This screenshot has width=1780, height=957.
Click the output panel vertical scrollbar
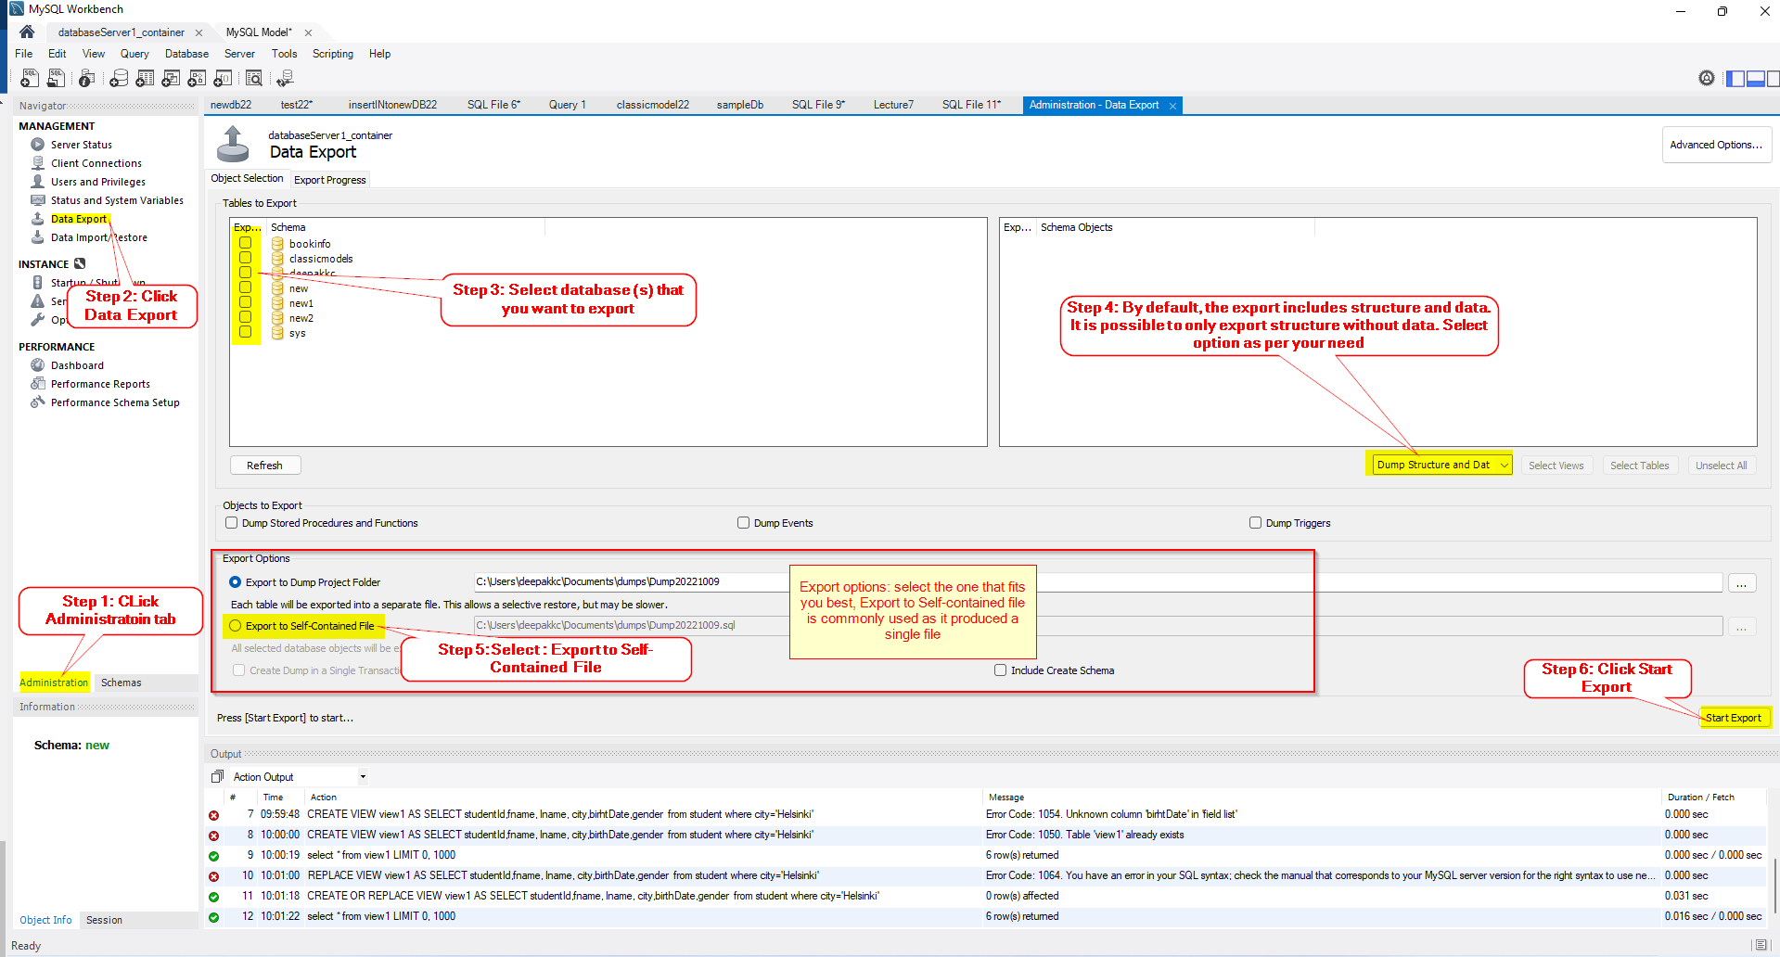tap(1774, 886)
